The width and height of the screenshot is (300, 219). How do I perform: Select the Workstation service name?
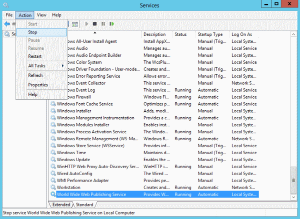coord(68,187)
